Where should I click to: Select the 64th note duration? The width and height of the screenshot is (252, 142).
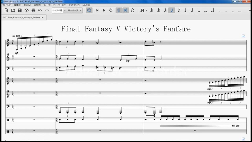coord(158,11)
